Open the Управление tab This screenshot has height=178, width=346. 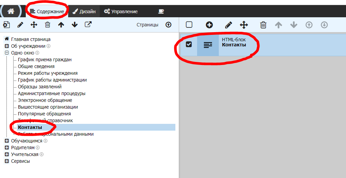click(x=121, y=12)
